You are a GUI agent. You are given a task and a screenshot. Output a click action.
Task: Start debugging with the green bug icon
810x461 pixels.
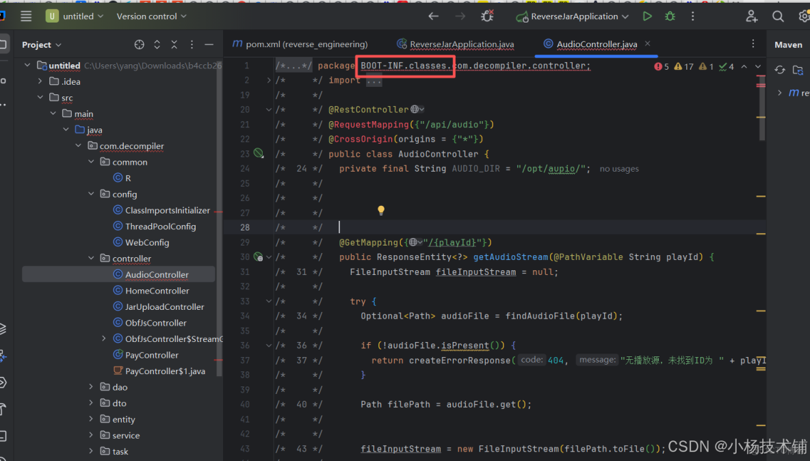pos(670,16)
